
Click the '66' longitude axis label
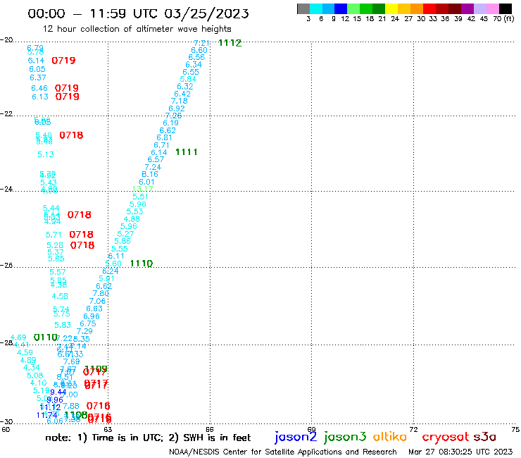pyautogui.click(x=210, y=429)
